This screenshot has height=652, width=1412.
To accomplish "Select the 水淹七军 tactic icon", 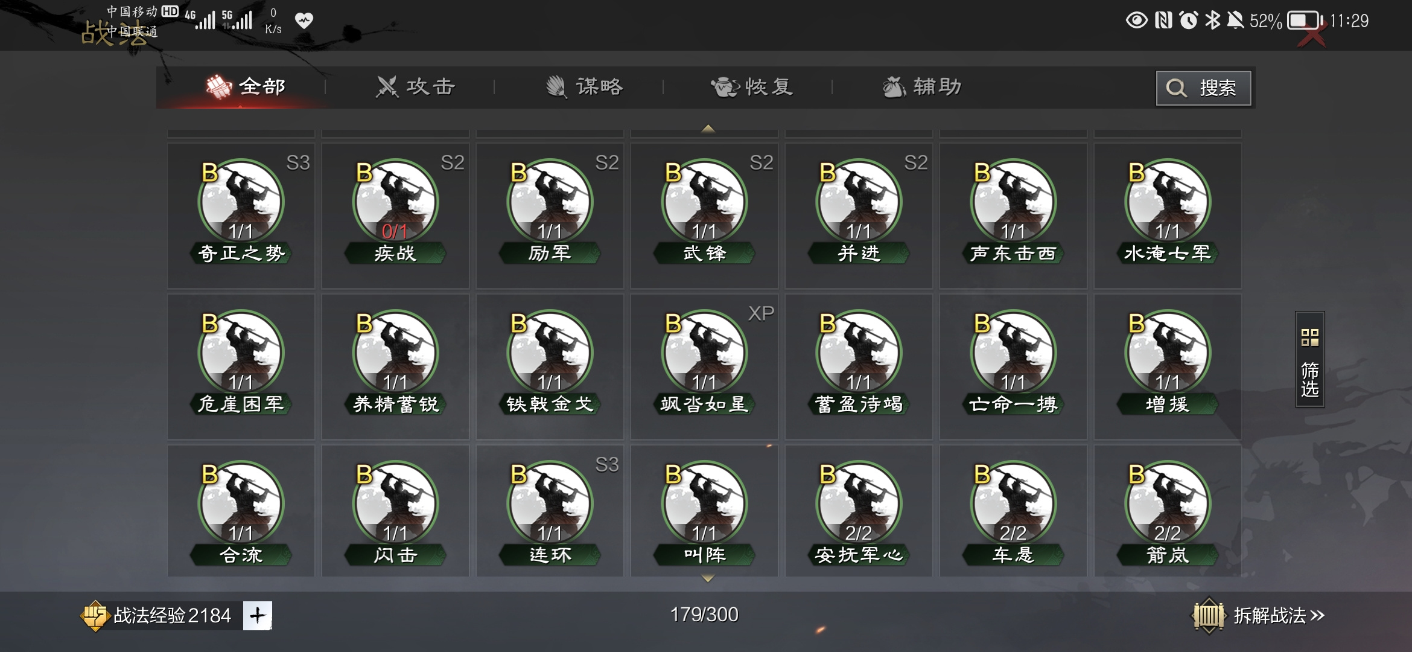I will pyautogui.click(x=1168, y=202).
